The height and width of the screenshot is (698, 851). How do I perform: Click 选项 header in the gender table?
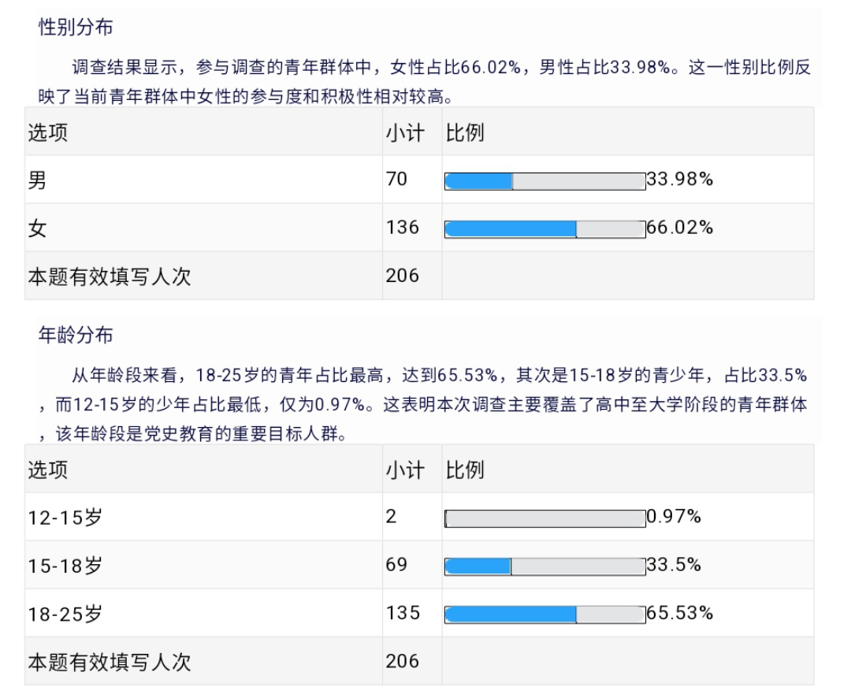pyautogui.click(x=48, y=132)
